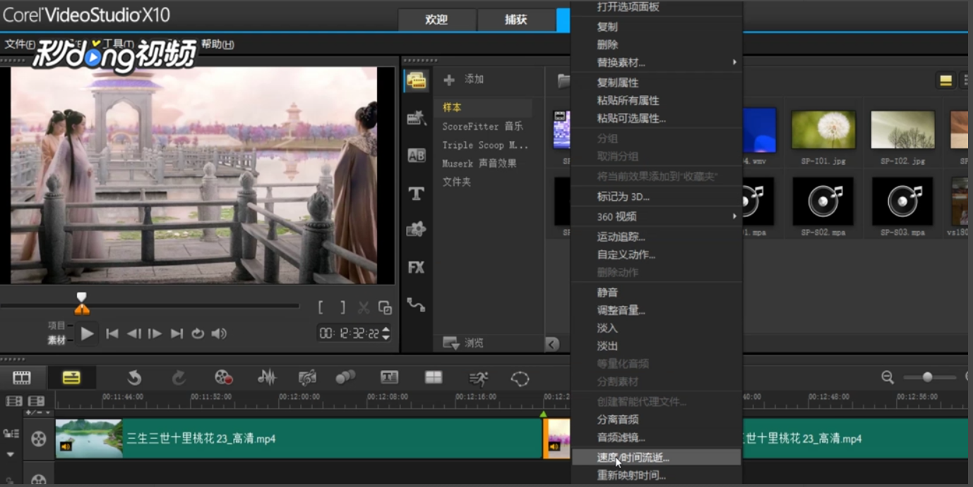Image resolution: width=973 pixels, height=487 pixels.
Task: Open the Transitions (AB) library
Action: 416,156
